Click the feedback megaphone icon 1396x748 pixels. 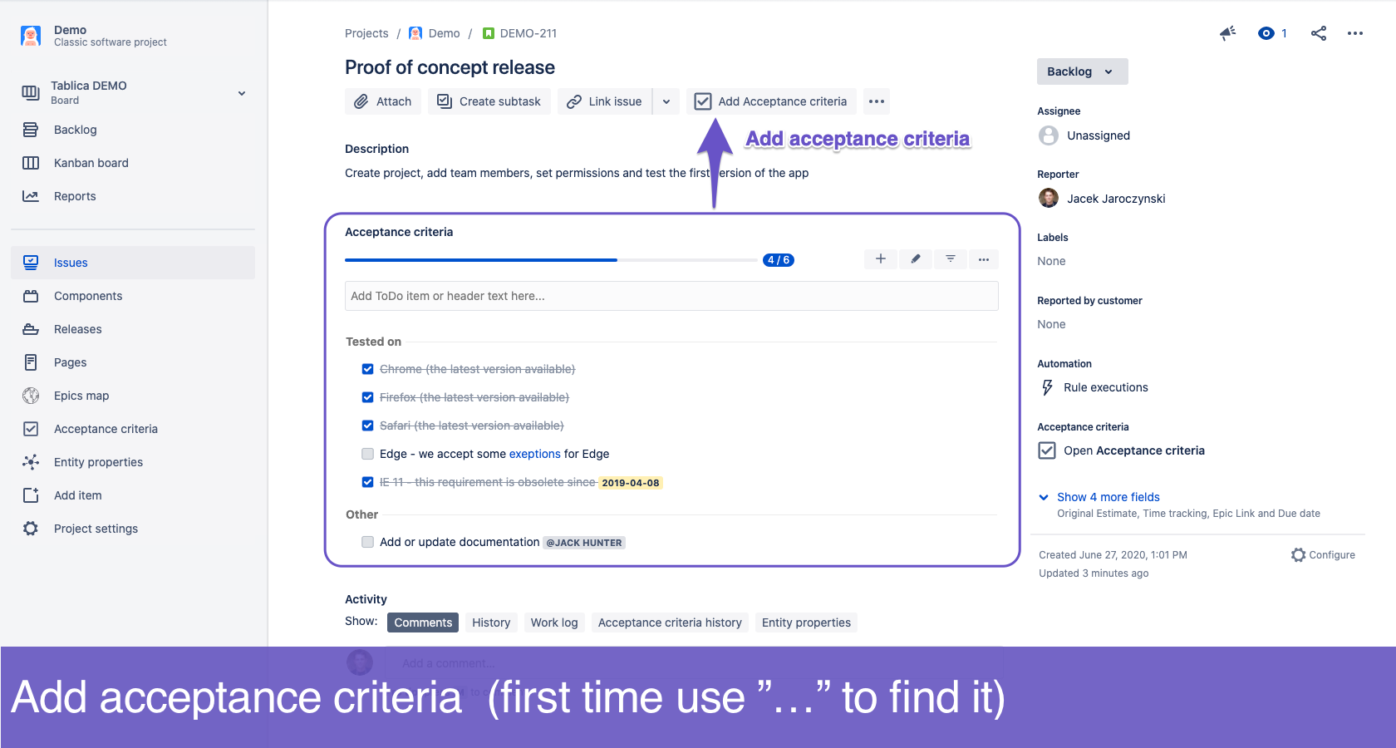coord(1227,33)
